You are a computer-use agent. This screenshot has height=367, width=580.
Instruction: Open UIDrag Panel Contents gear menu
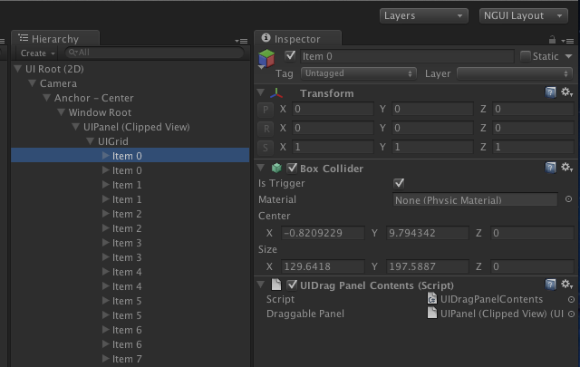[x=566, y=285]
